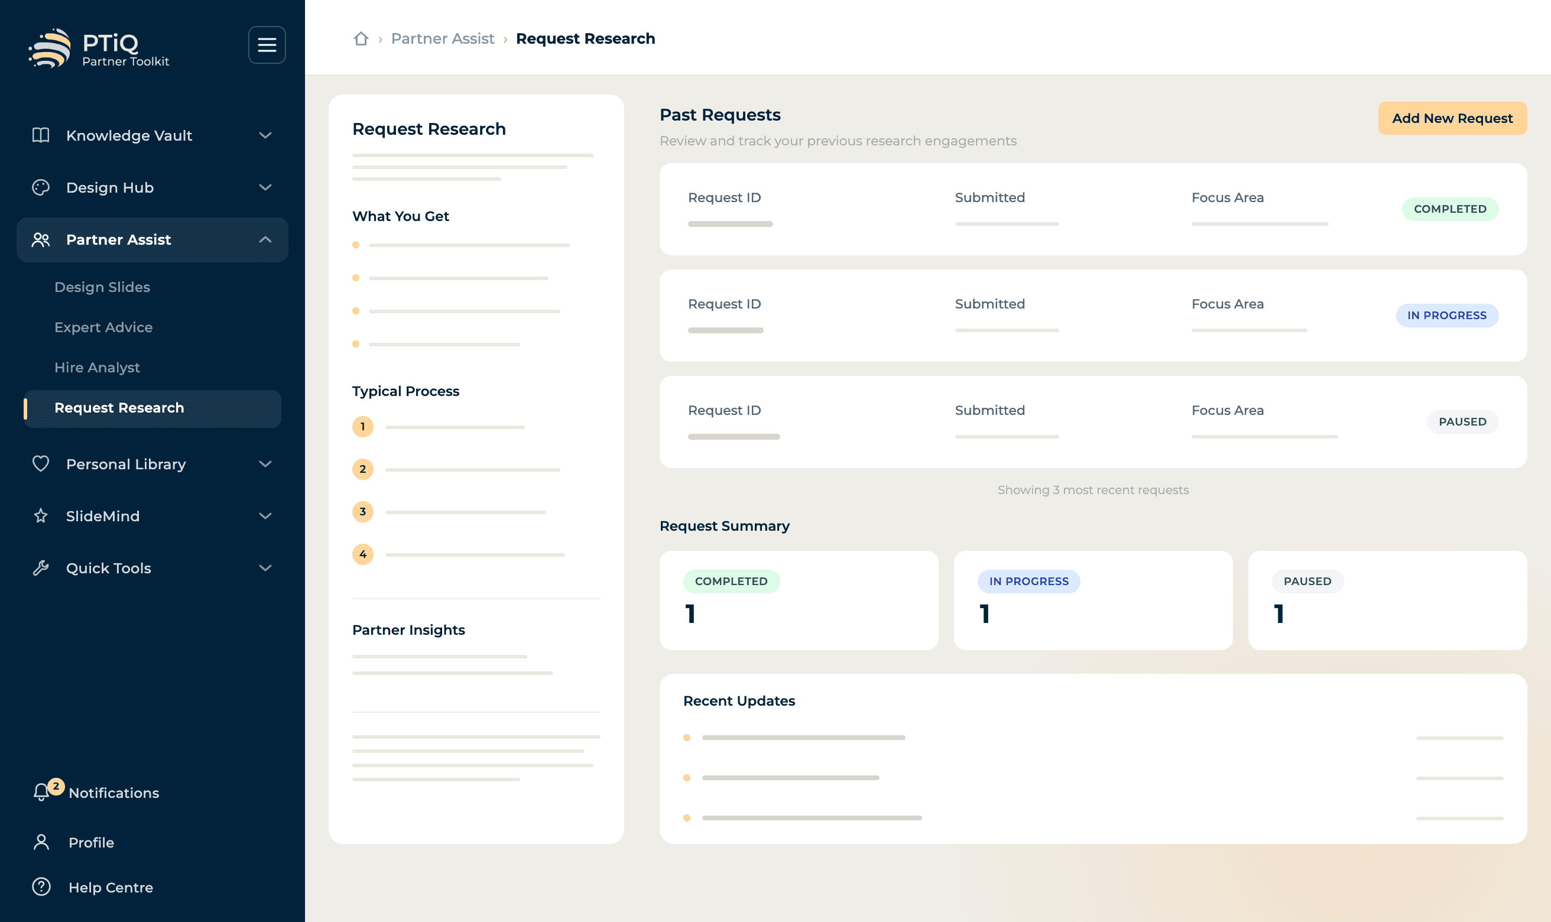The width and height of the screenshot is (1551, 922).
Task: Click step 1 circle in Typical Process
Action: tap(363, 427)
